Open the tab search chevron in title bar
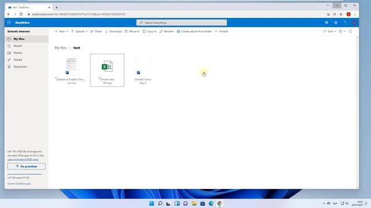Screen dimensions: 371x208 pos(328,5)
